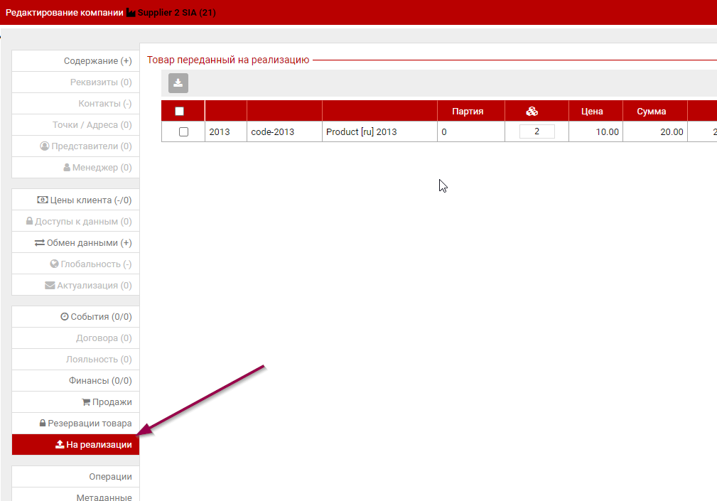Image resolution: width=717 pixels, height=501 pixels.
Task: Switch to the Финансы tab
Action: click(x=102, y=381)
